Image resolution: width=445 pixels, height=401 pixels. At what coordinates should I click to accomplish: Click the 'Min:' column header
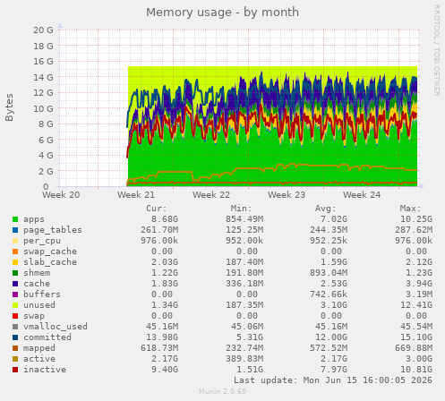click(x=241, y=209)
